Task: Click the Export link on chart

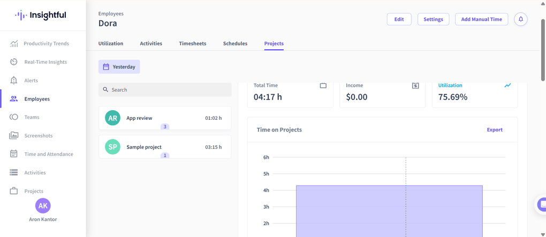Action: click(494, 130)
